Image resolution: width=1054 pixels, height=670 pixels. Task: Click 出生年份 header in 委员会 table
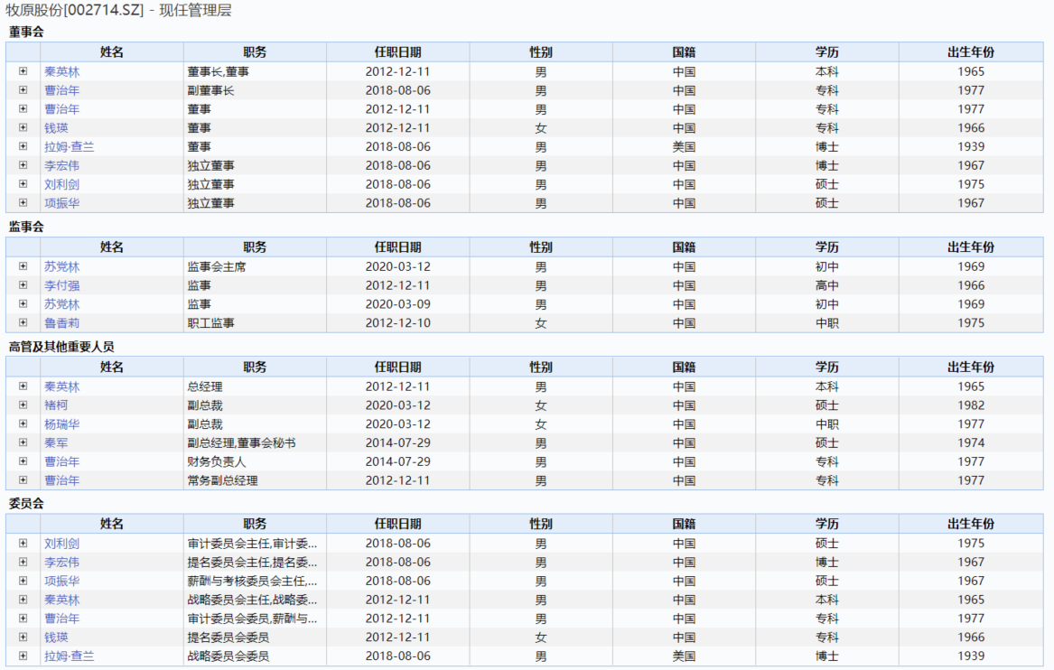(971, 524)
